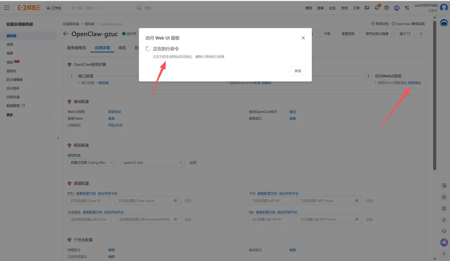Collapse the left sidebar with the arrow handle

(58, 138)
